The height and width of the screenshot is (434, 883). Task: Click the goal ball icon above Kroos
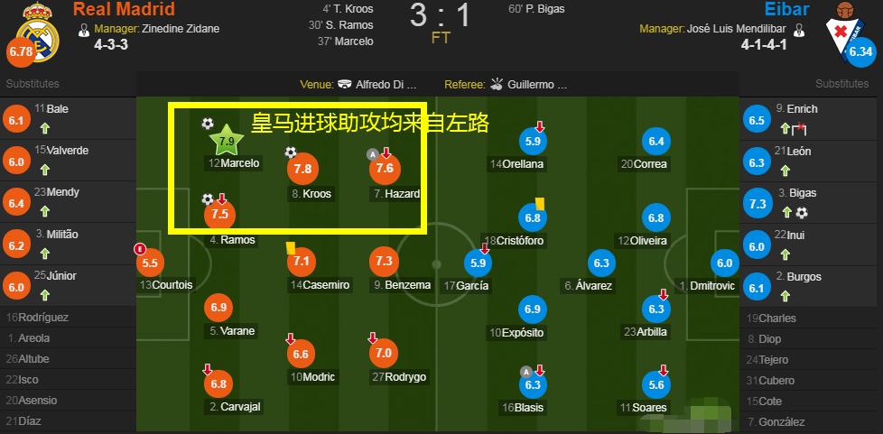click(x=291, y=152)
